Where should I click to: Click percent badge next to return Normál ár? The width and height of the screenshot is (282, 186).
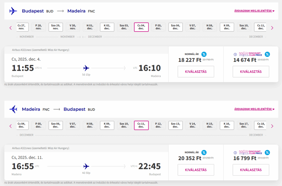click(x=204, y=153)
